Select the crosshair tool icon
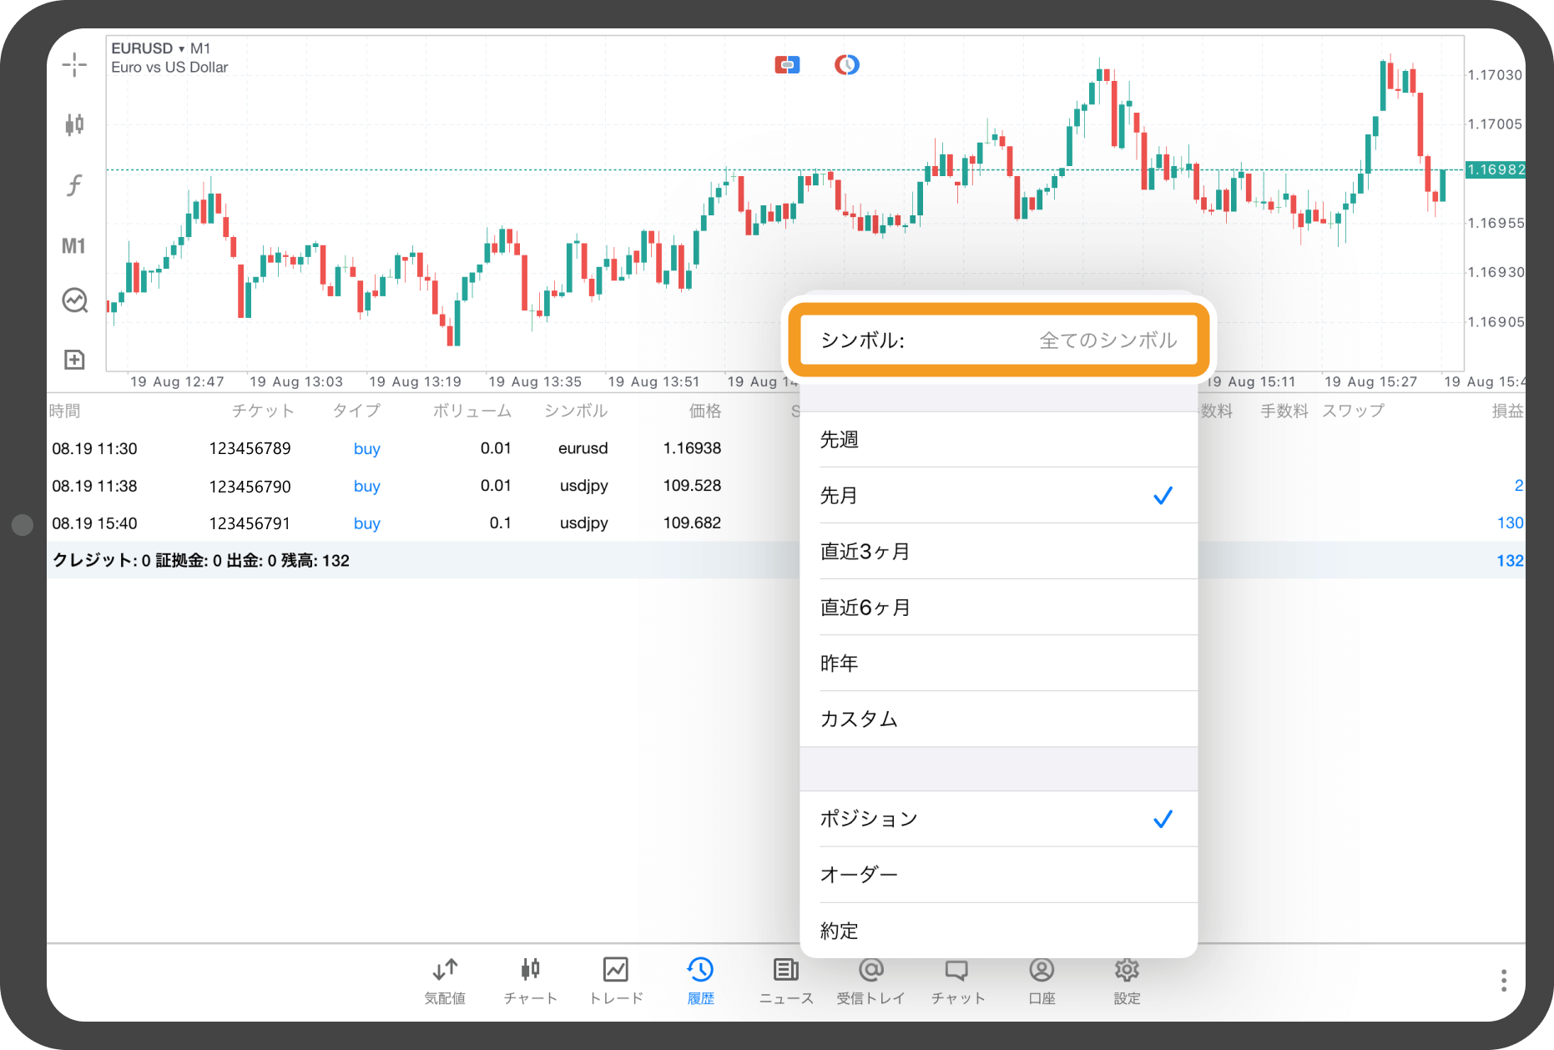The height and width of the screenshot is (1050, 1554). 74,64
